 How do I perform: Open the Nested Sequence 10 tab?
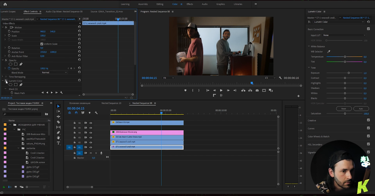tap(111, 103)
